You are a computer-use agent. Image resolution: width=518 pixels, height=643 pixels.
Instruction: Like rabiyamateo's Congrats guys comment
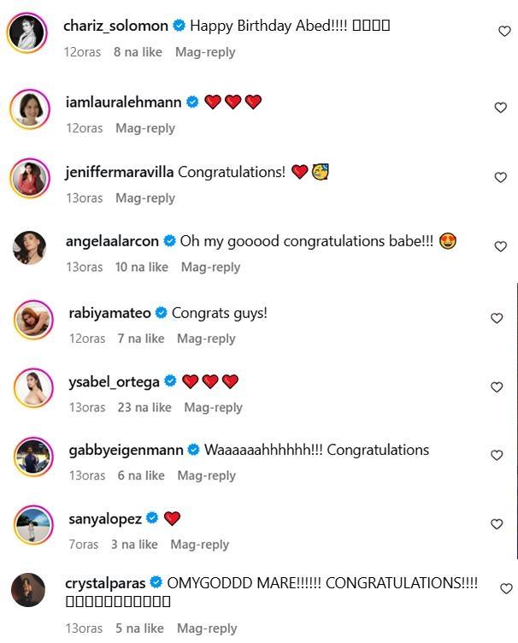tap(497, 319)
